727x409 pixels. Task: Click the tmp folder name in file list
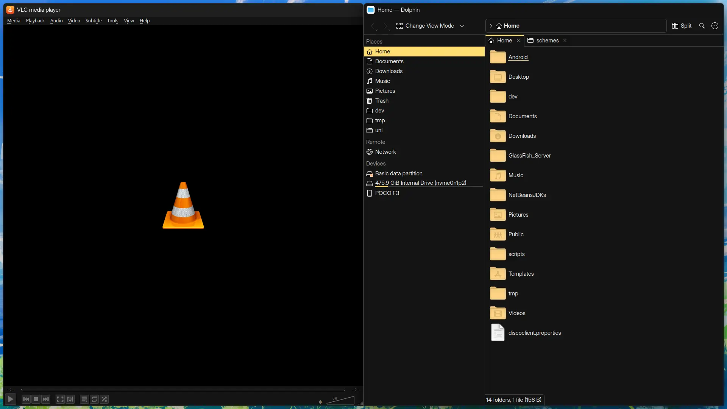pyautogui.click(x=513, y=293)
